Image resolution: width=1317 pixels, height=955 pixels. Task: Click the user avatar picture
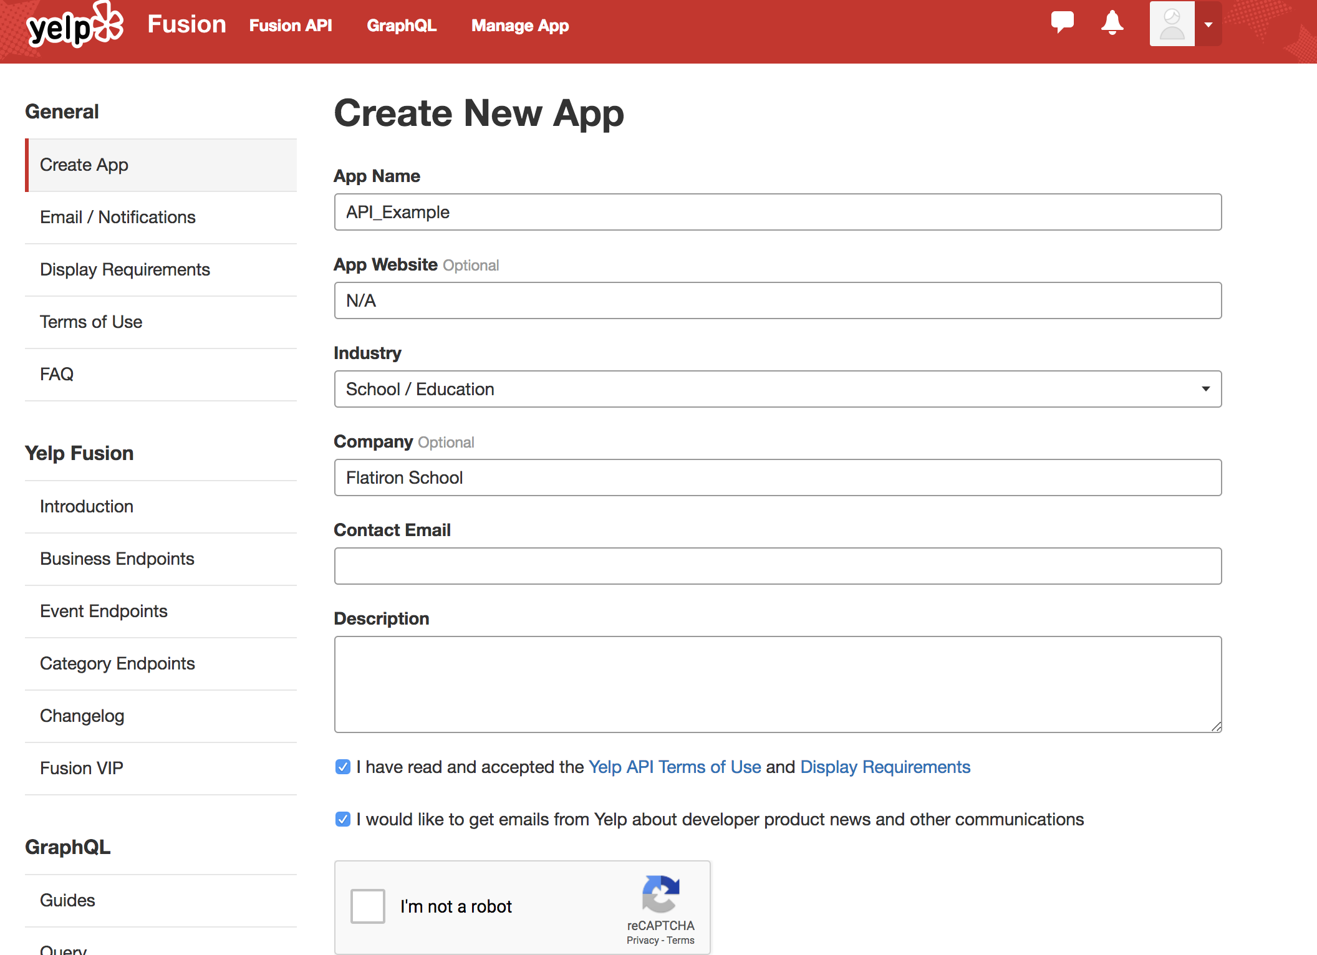point(1172,24)
